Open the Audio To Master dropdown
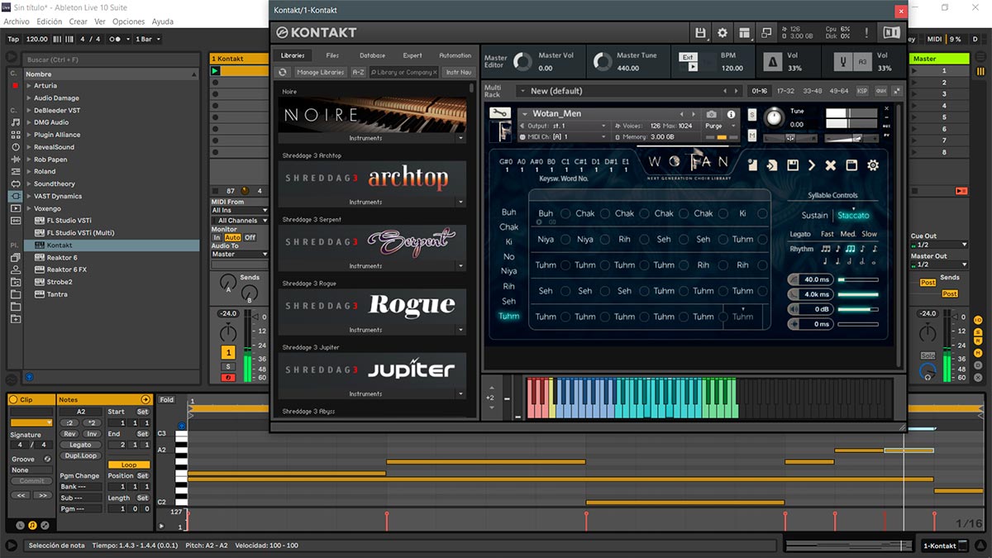This screenshot has height=558, width=992. click(x=240, y=255)
